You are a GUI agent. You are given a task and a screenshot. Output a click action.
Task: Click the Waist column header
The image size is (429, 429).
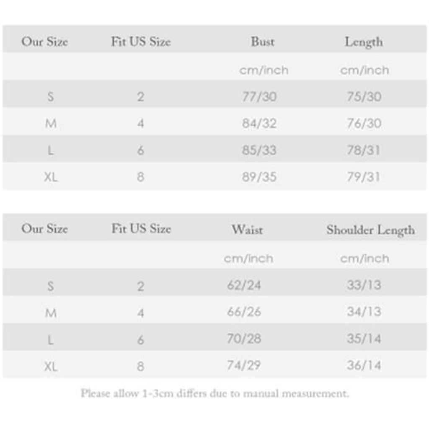click(247, 230)
